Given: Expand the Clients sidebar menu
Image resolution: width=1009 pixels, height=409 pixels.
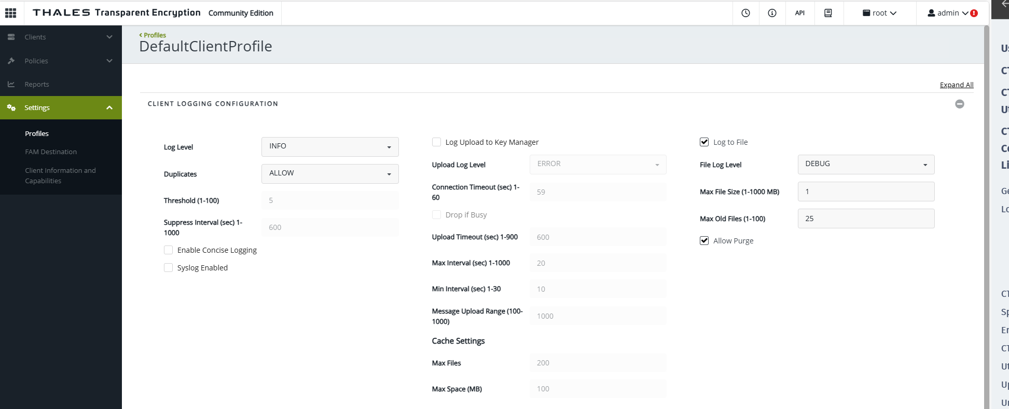Looking at the screenshot, I should 61,37.
